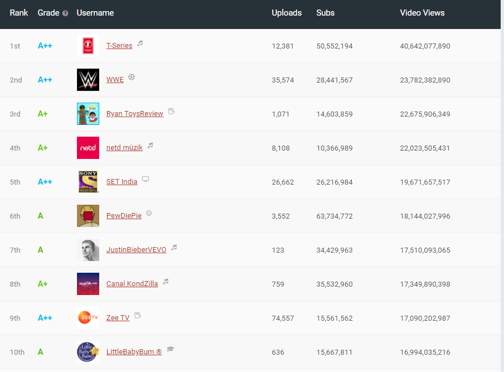Select the 10th rank cell
Image resolution: width=504 pixels, height=372 pixels.
pos(17,352)
